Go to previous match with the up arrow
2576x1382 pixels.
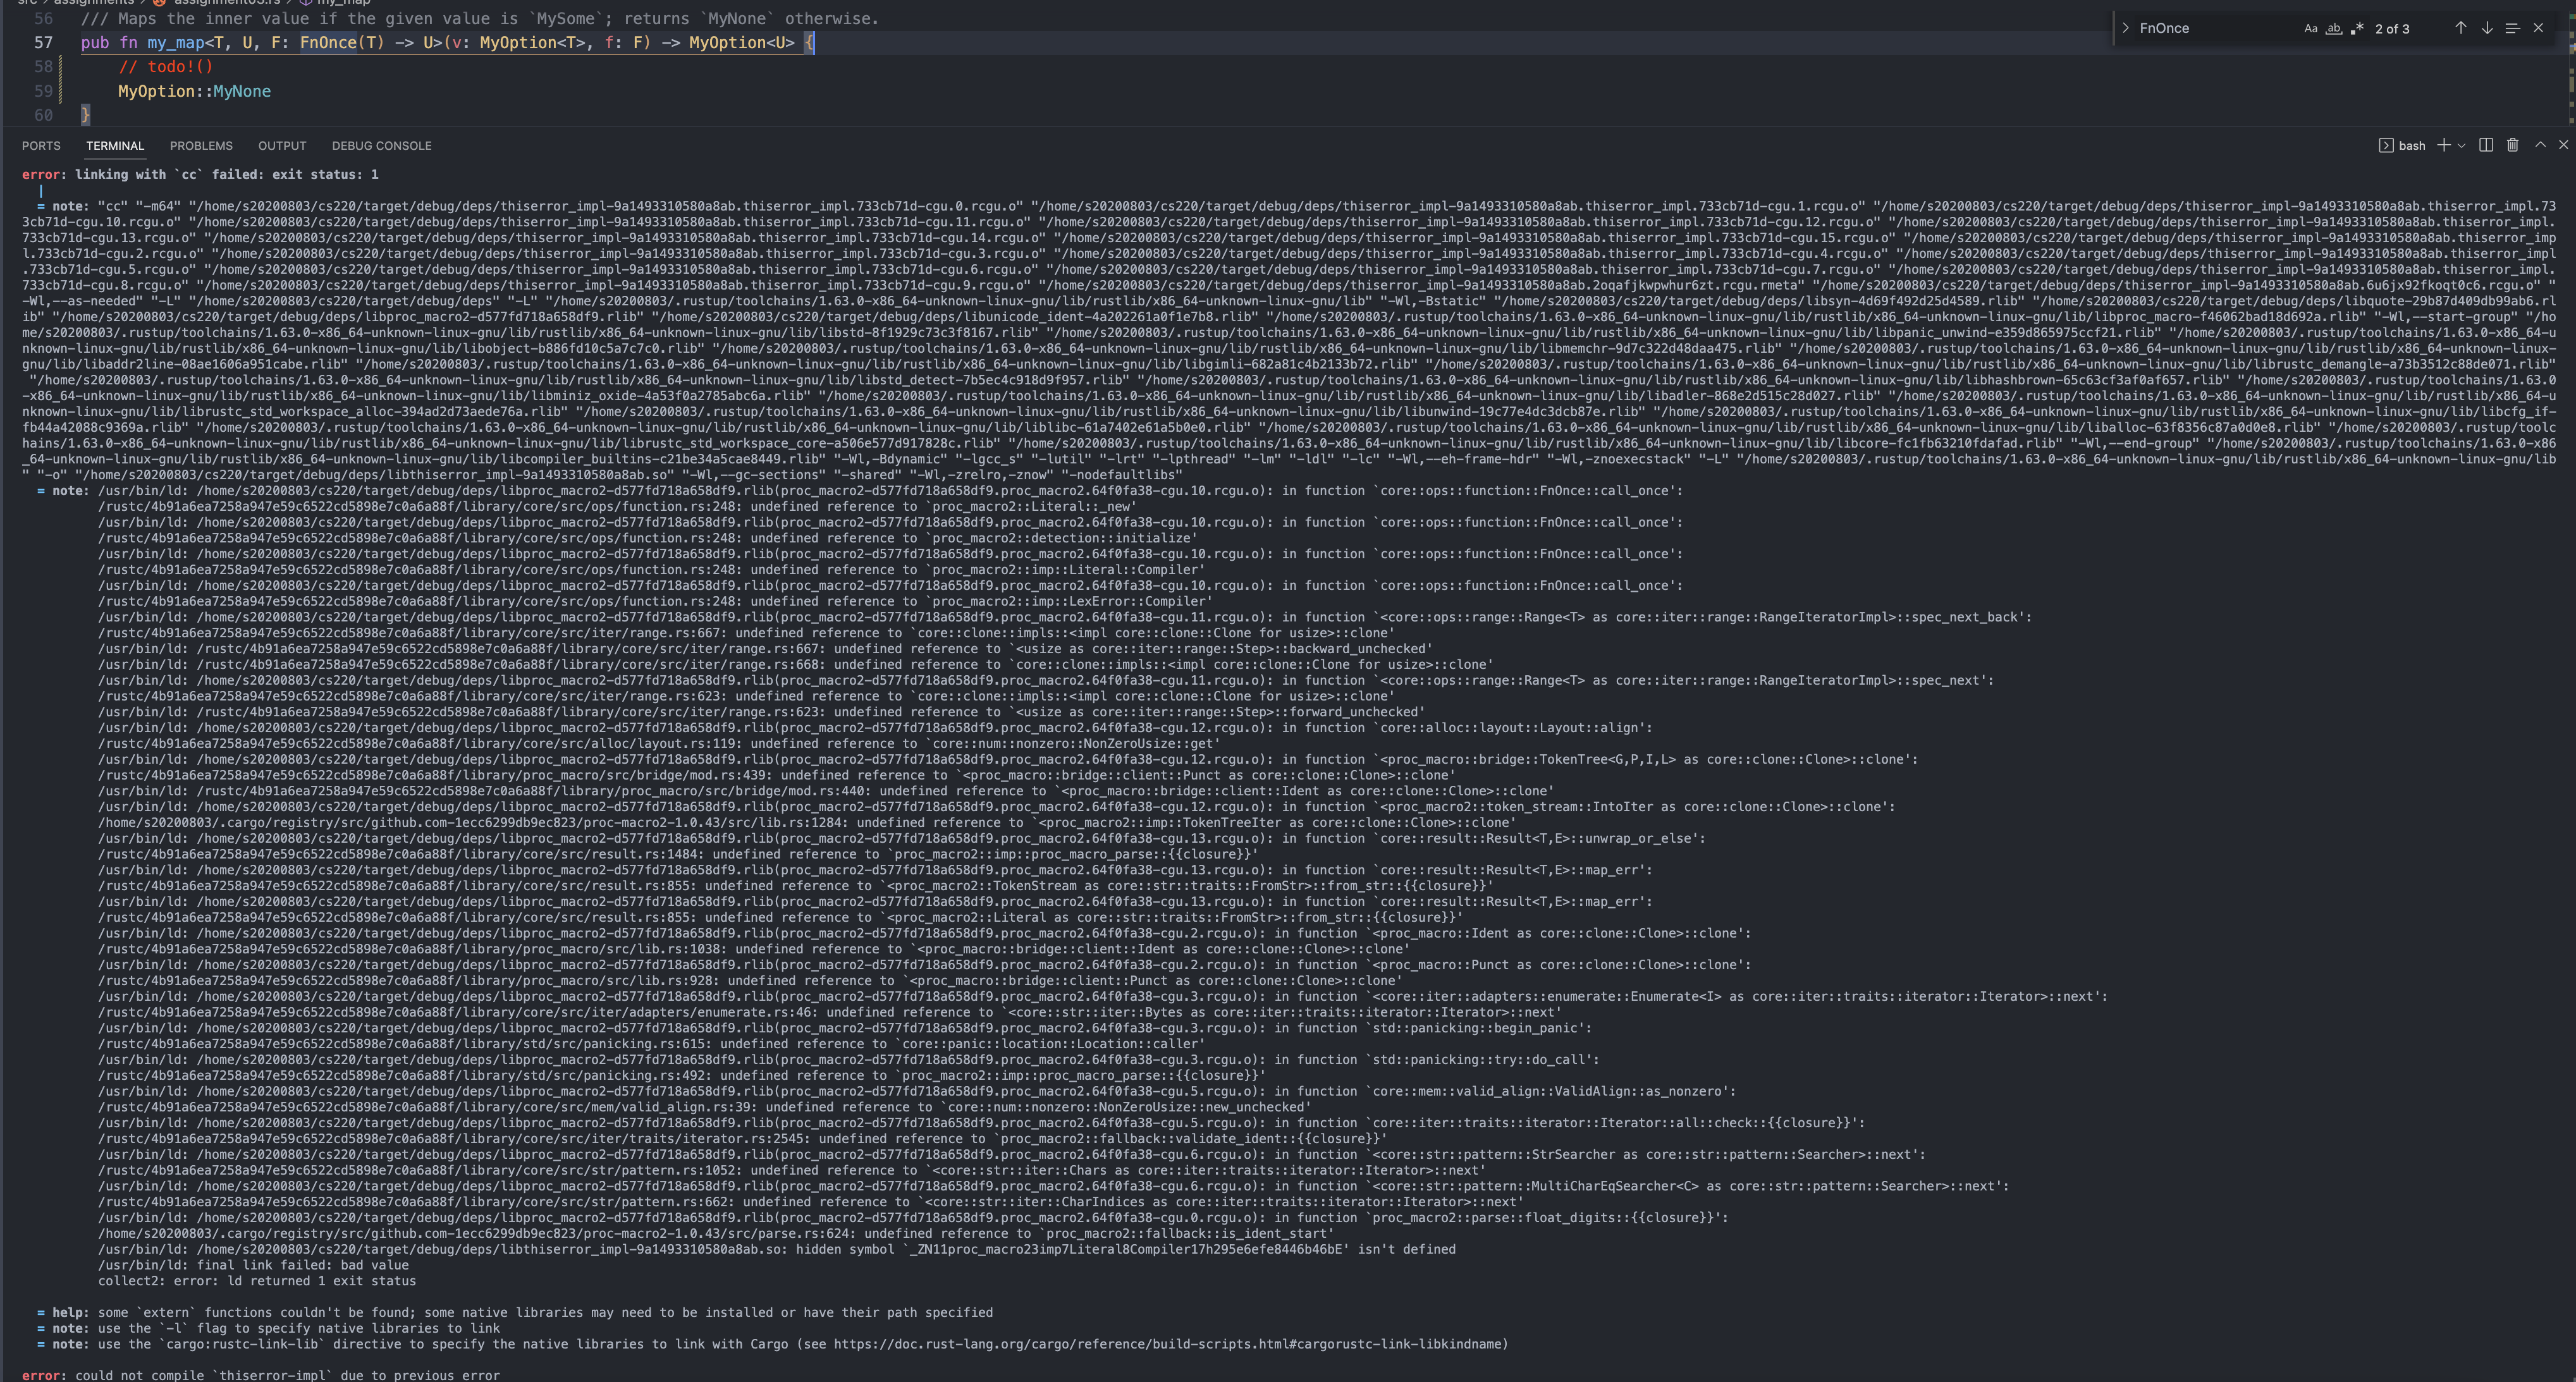click(2461, 28)
